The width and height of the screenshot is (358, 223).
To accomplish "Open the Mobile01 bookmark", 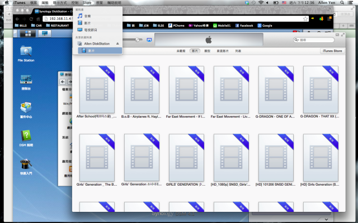I will 222,26.
